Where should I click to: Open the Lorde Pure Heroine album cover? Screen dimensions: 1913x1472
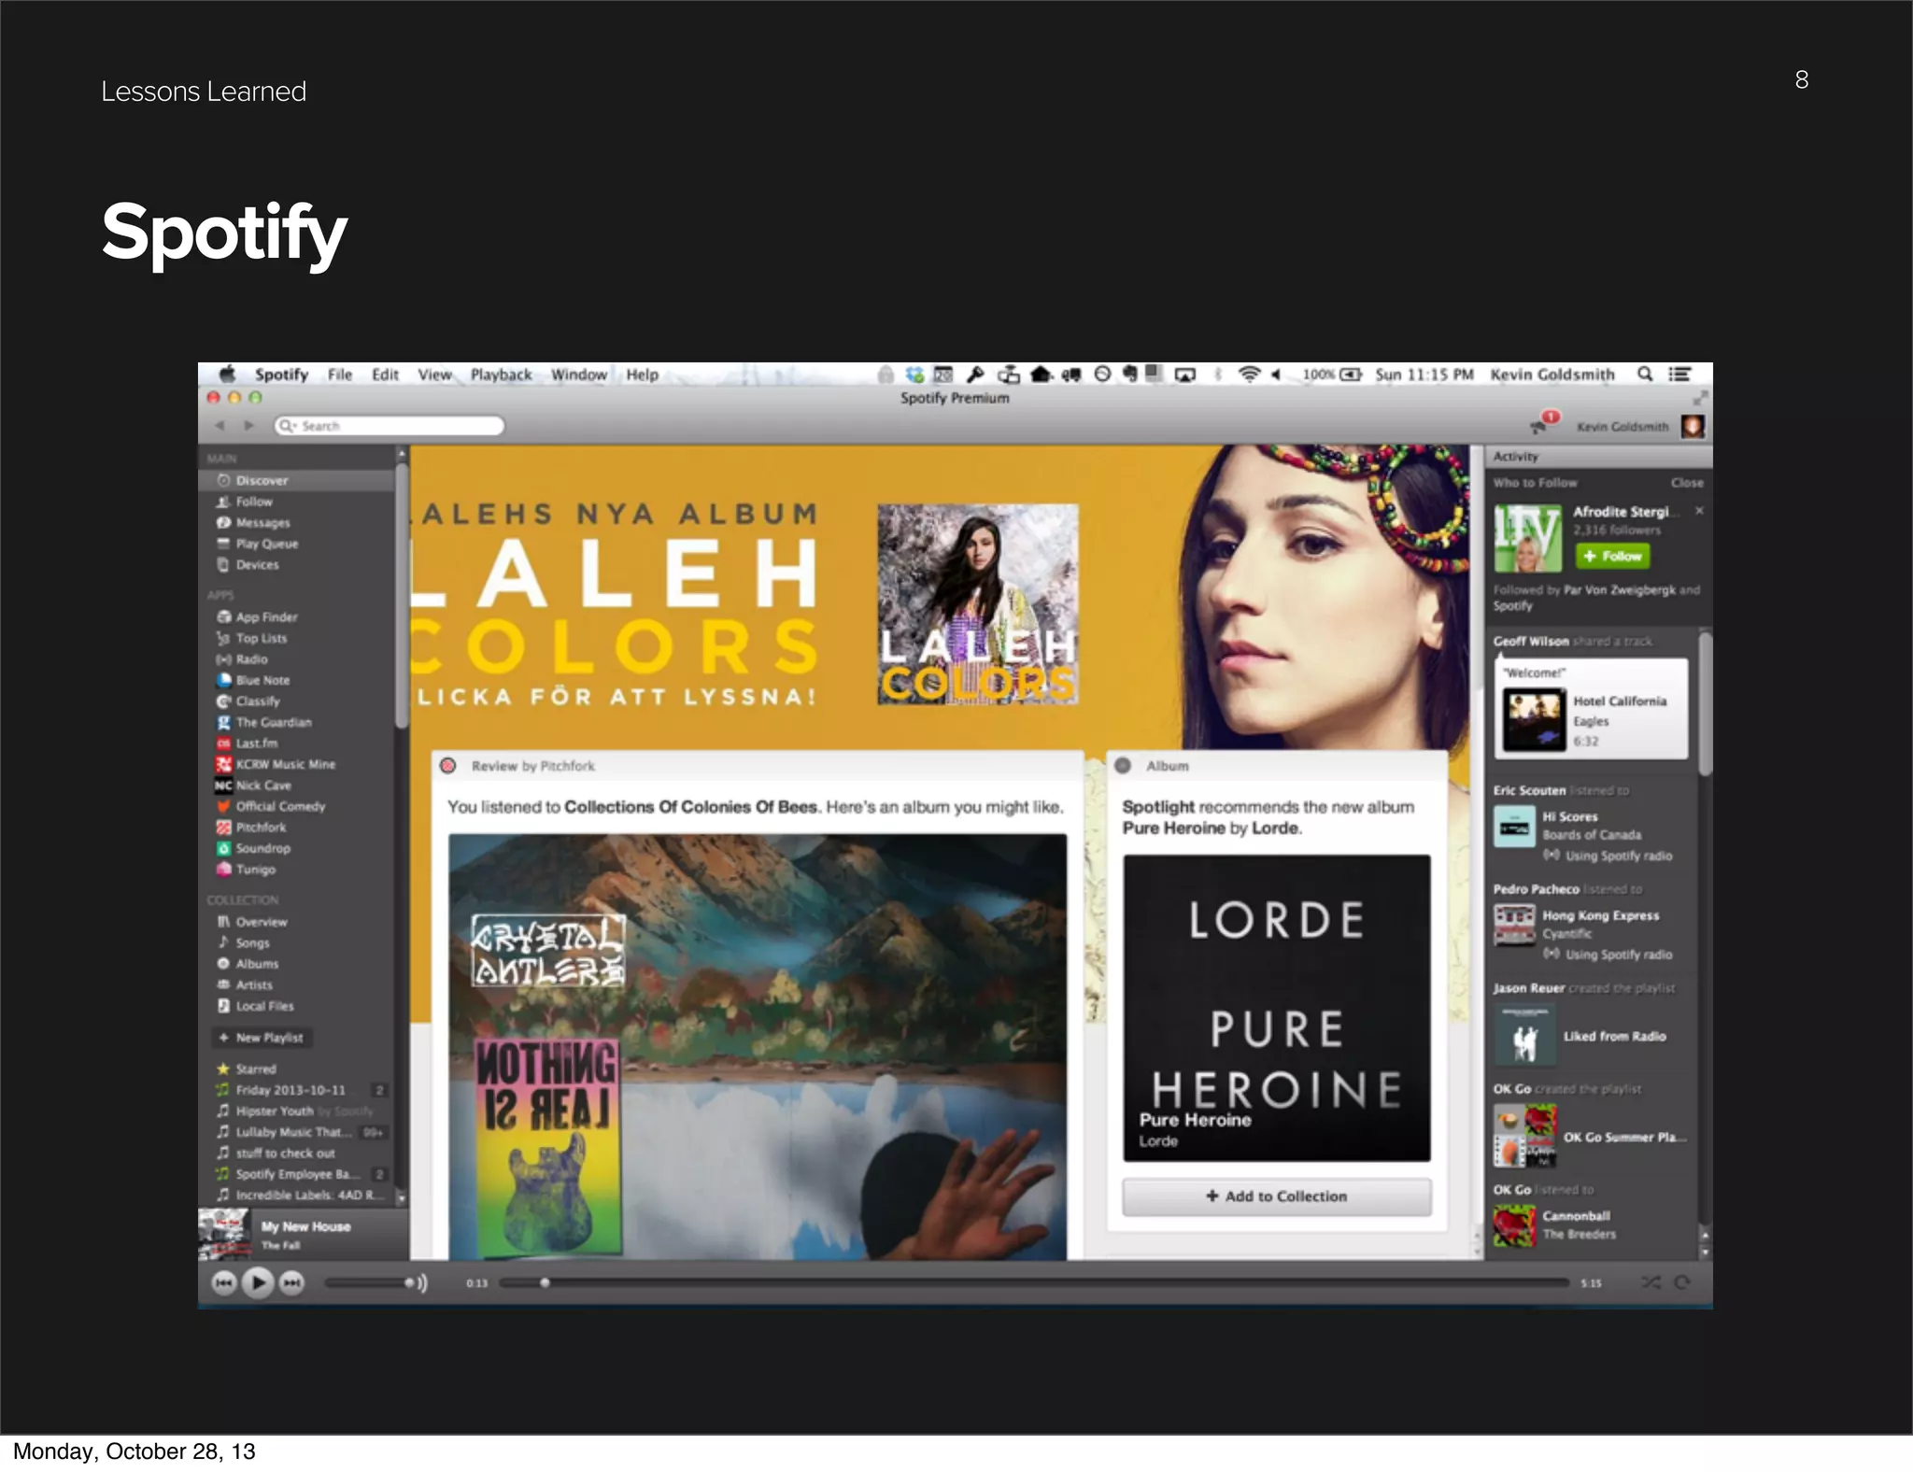click(1276, 1008)
